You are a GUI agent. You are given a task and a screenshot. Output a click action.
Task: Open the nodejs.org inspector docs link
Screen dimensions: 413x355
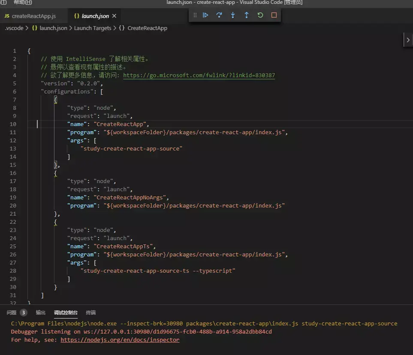click(x=120, y=340)
